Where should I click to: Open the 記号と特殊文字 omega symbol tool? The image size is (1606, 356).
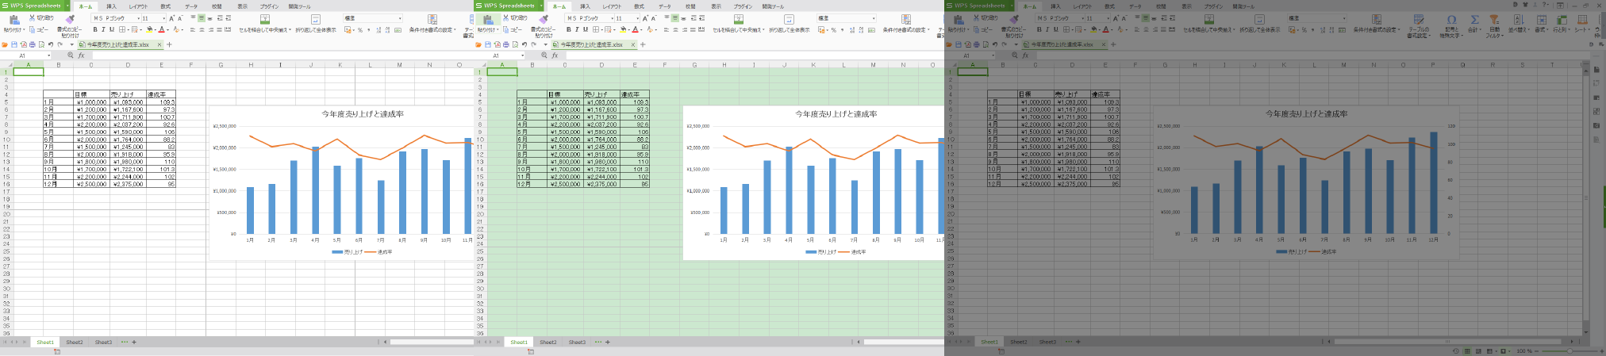[x=1451, y=20]
